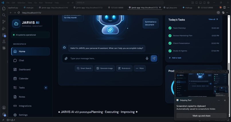Click the errors and warnings status indicator
Screen dimensions: 231x122
11,120
